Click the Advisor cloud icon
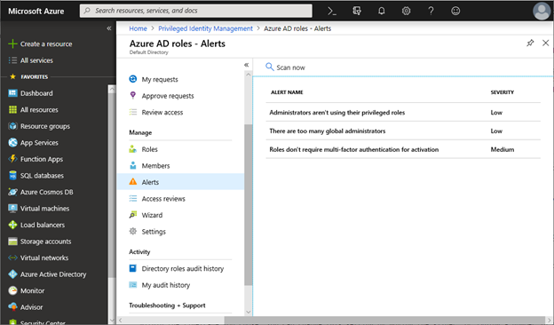This screenshot has width=554, height=325. point(12,307)
